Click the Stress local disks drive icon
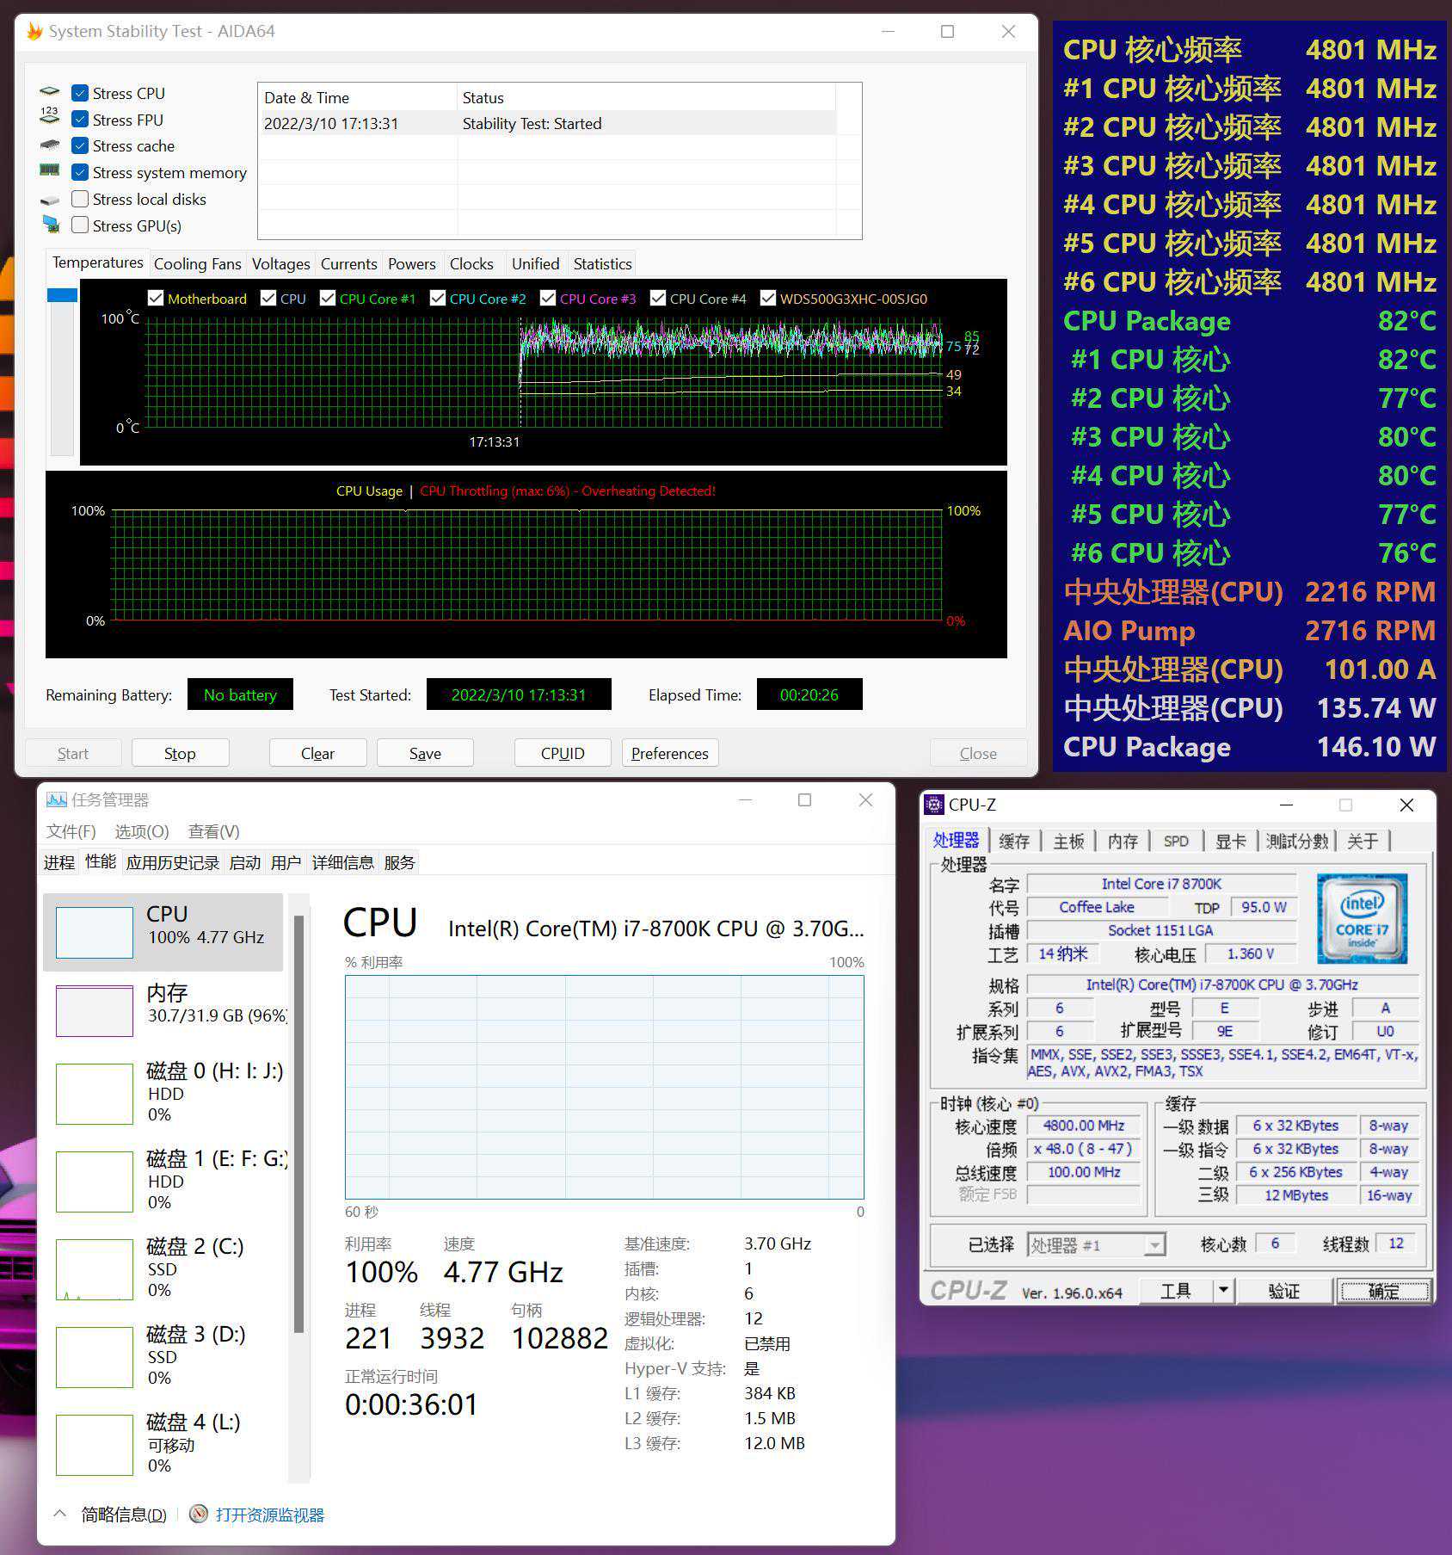 (x=50, y=200)
